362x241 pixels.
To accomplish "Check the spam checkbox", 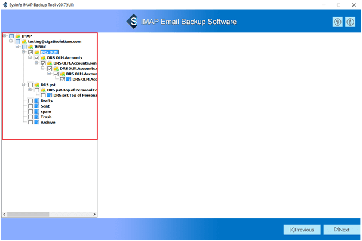I will 30,112.
